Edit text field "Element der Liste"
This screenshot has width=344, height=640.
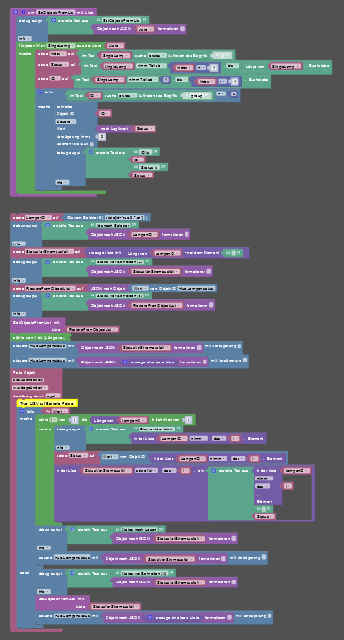tap(157, 429)
